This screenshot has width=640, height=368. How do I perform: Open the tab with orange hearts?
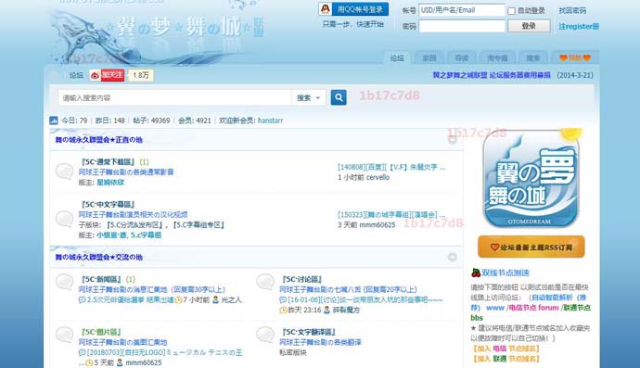click(575, 57)
